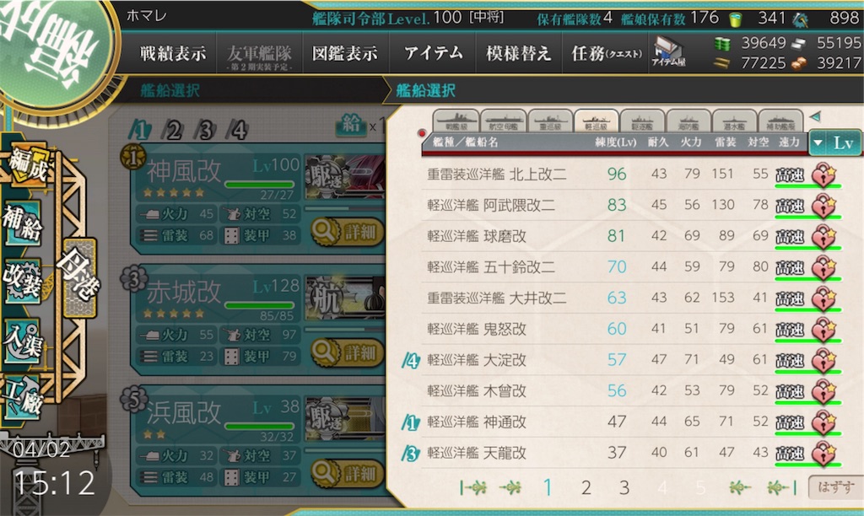Select the 軽巡級 ship type tab

pos(597,121)
